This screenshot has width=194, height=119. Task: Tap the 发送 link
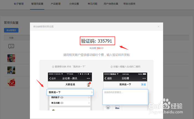(143, 84)
